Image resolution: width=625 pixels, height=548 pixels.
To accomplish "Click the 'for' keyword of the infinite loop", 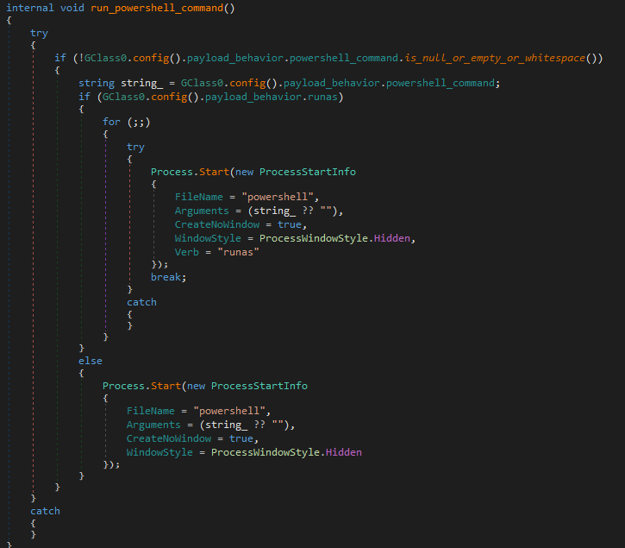I will click(111, 122).
